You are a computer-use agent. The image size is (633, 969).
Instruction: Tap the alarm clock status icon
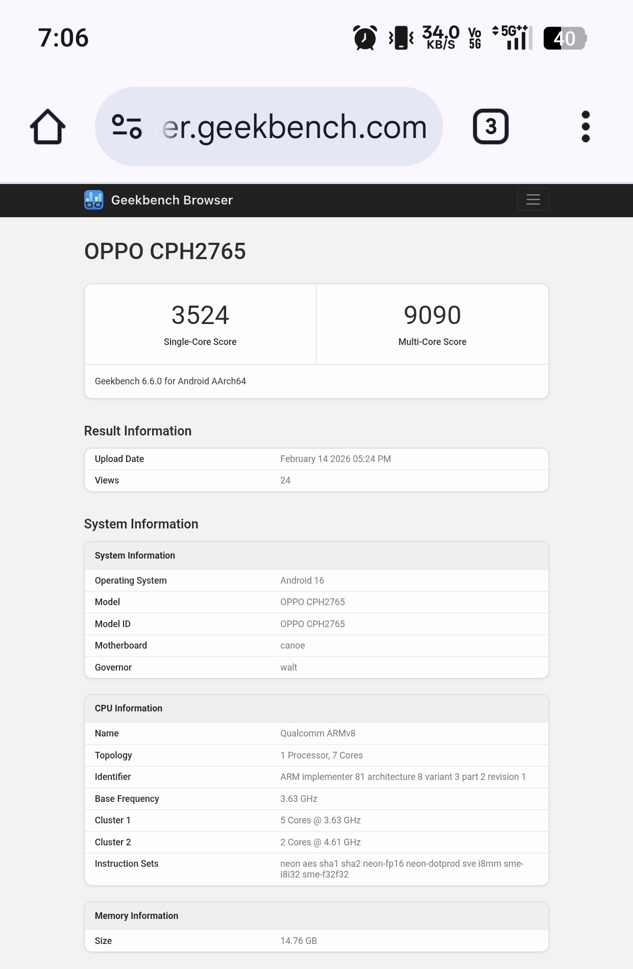click(x=365, y=38)
